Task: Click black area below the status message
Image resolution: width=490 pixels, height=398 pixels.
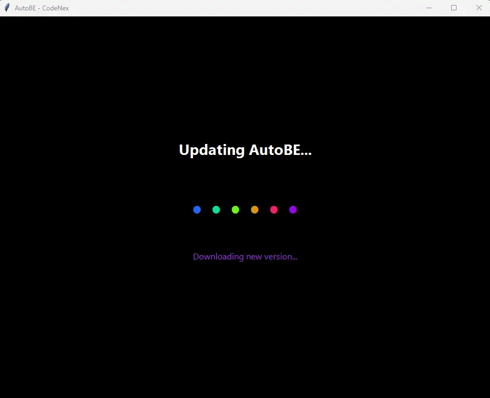Action: (x=245, y=328)
